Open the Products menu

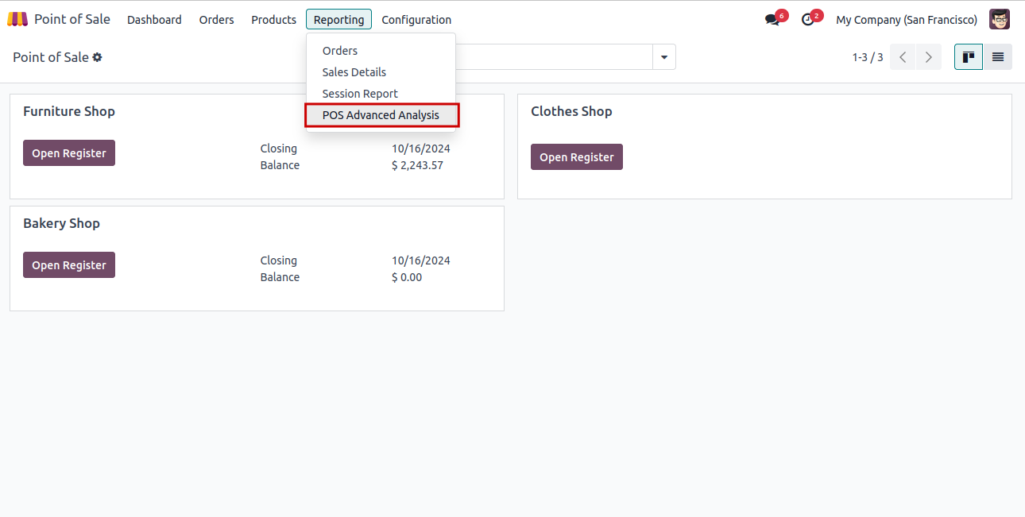273,20
